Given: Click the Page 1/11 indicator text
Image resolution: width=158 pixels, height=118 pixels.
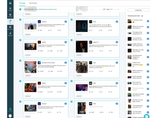Looking at the screenshot, I should [109, 9].
